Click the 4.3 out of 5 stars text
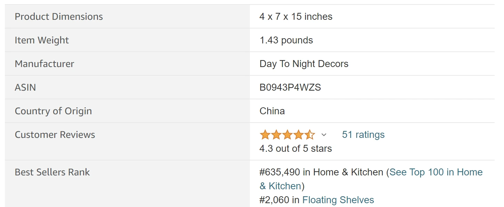Screen dimensions: 504x207 coord(295,149)
